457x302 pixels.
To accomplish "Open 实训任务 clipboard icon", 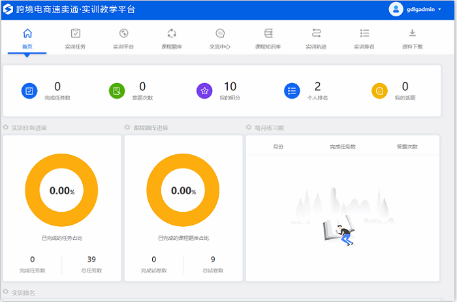I will [76, 33].
